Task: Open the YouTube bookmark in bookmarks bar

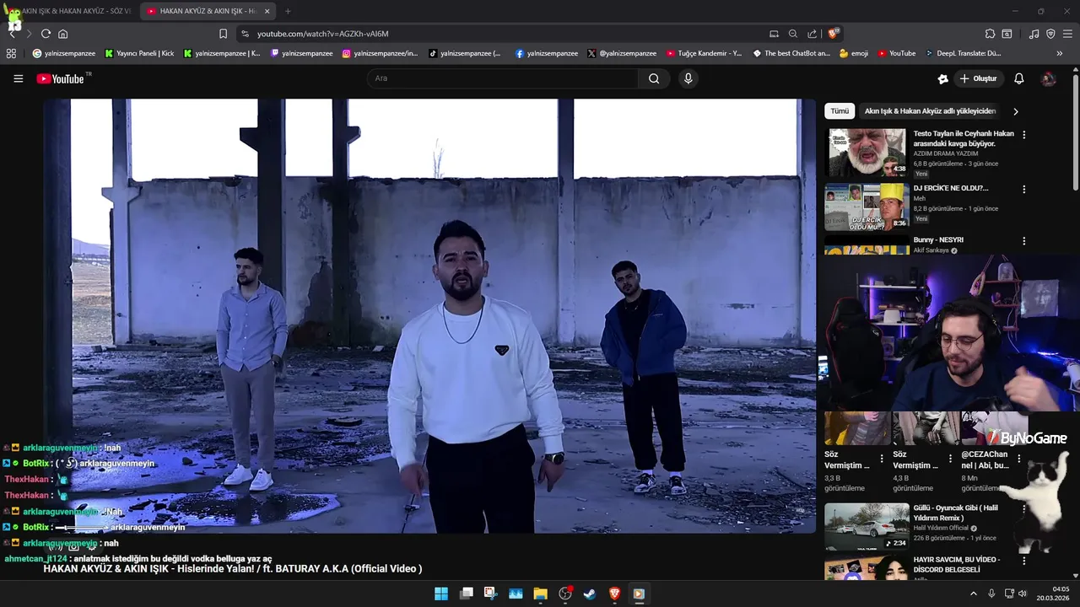Action: click(x=896, y=53)
